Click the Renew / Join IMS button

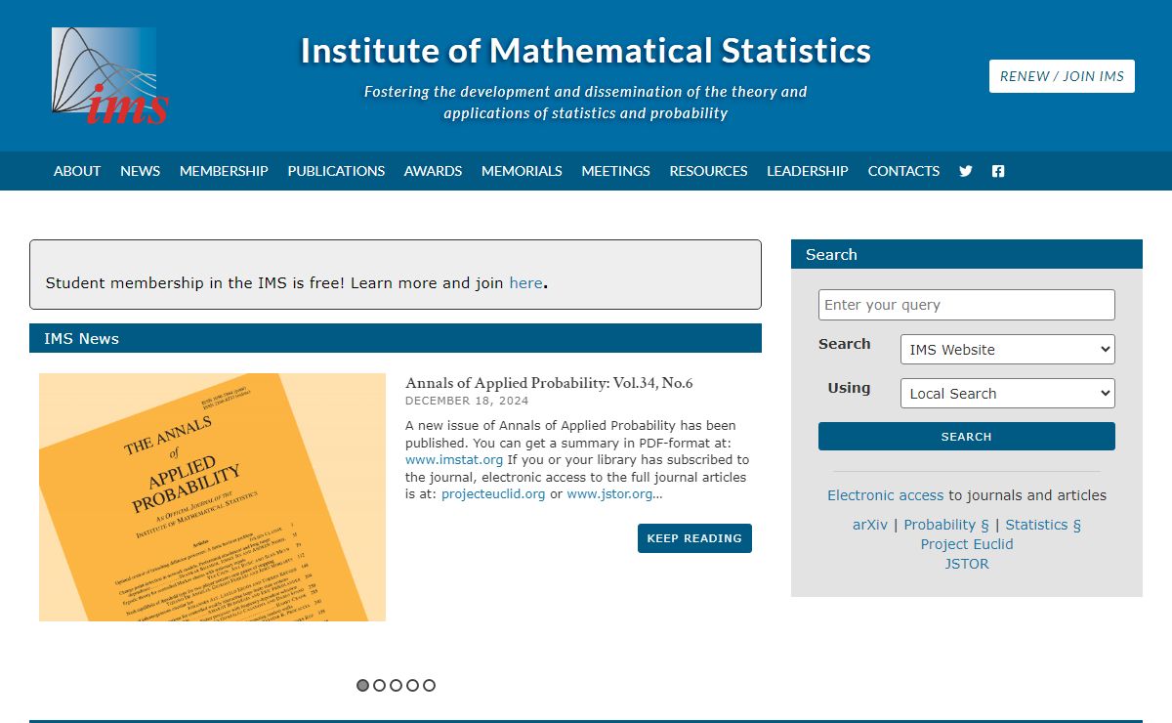click(1062, 76)
